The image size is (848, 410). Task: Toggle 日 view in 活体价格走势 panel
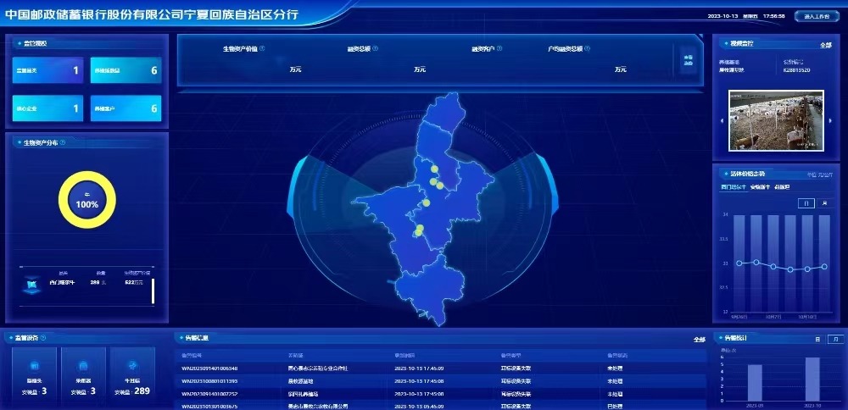point(806,203)
